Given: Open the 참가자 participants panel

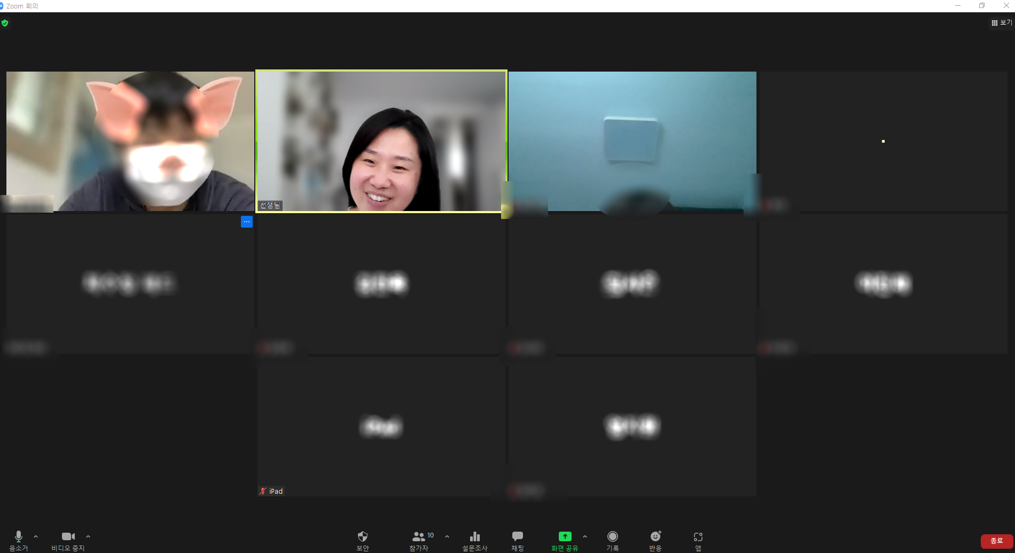Looking at the screenshot, I should tap(420, 541).
